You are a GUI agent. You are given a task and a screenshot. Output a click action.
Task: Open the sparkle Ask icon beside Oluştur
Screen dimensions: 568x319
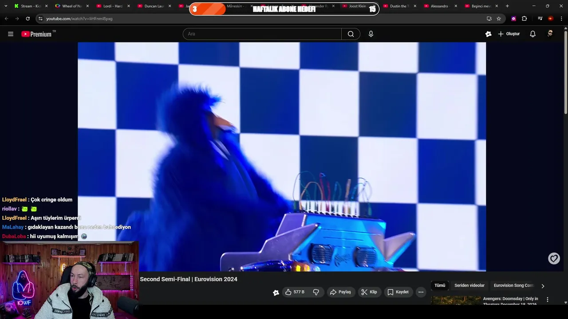point(488,34)
